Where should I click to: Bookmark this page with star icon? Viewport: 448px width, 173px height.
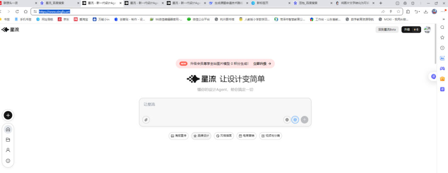(398, 12)
